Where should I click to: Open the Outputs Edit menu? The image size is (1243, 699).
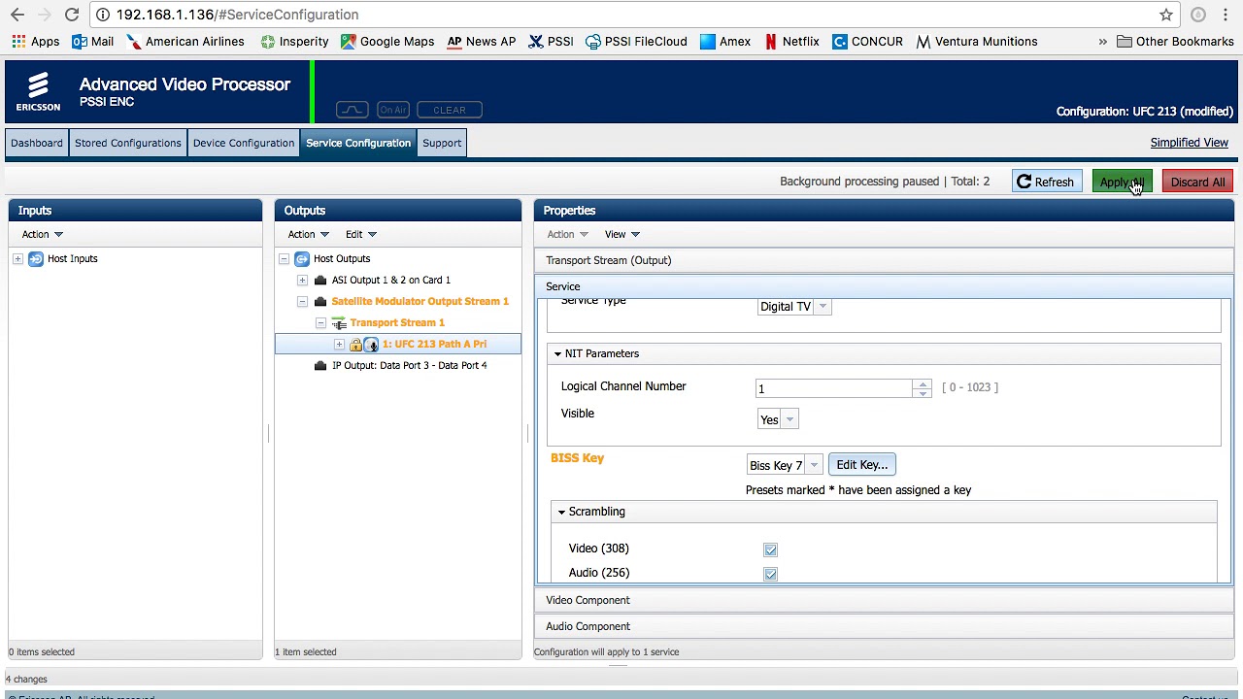(361, 234)
